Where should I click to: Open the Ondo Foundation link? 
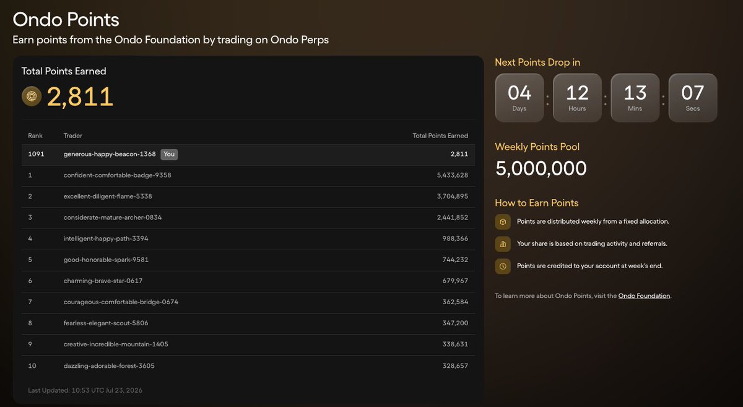(x=644, y=296)
